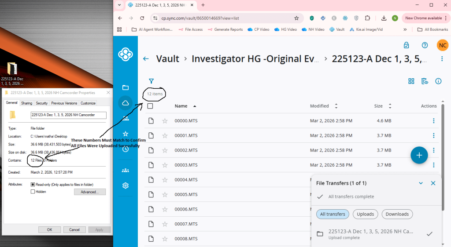This screenshot has height=247, width=451.
Task: Select the All transfers filter chip
Action: click(x=333, y=214)
